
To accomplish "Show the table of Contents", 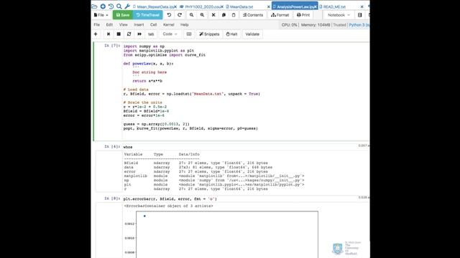I will tap(252, 15).
